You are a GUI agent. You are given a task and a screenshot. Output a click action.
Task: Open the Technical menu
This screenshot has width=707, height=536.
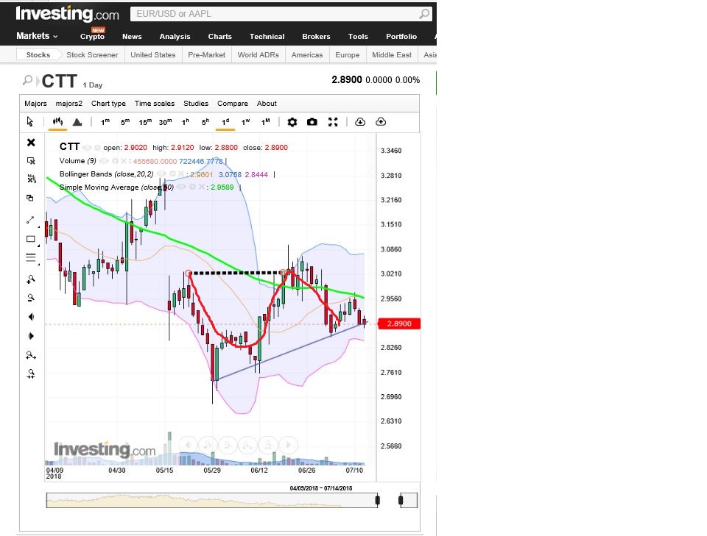[x=267, y=37]
